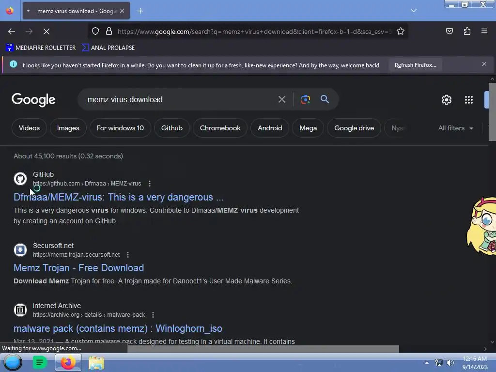The image size is (496, 372).
Task: Click the desktop character on right edge
Action: point(481,226)
